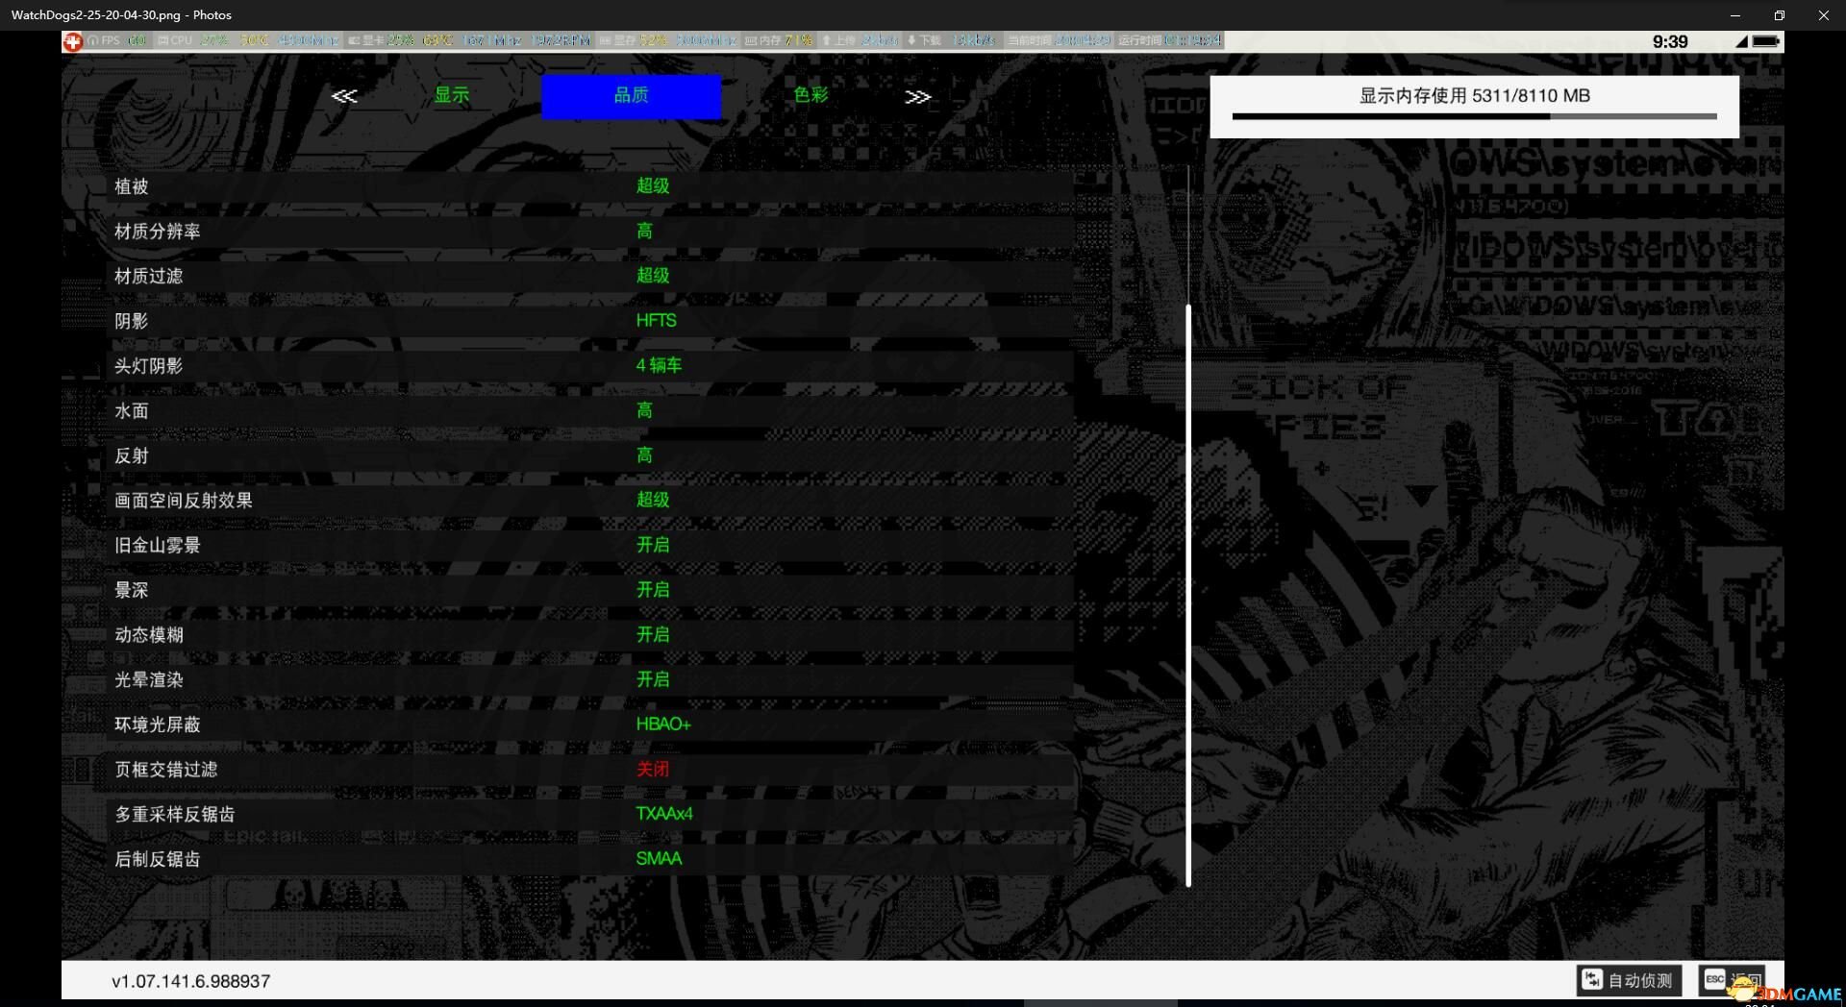Viewport: 1846px width, 1007px height.
Task: Click the right double-arrow to go to next tab
Action: click(917, 96)
